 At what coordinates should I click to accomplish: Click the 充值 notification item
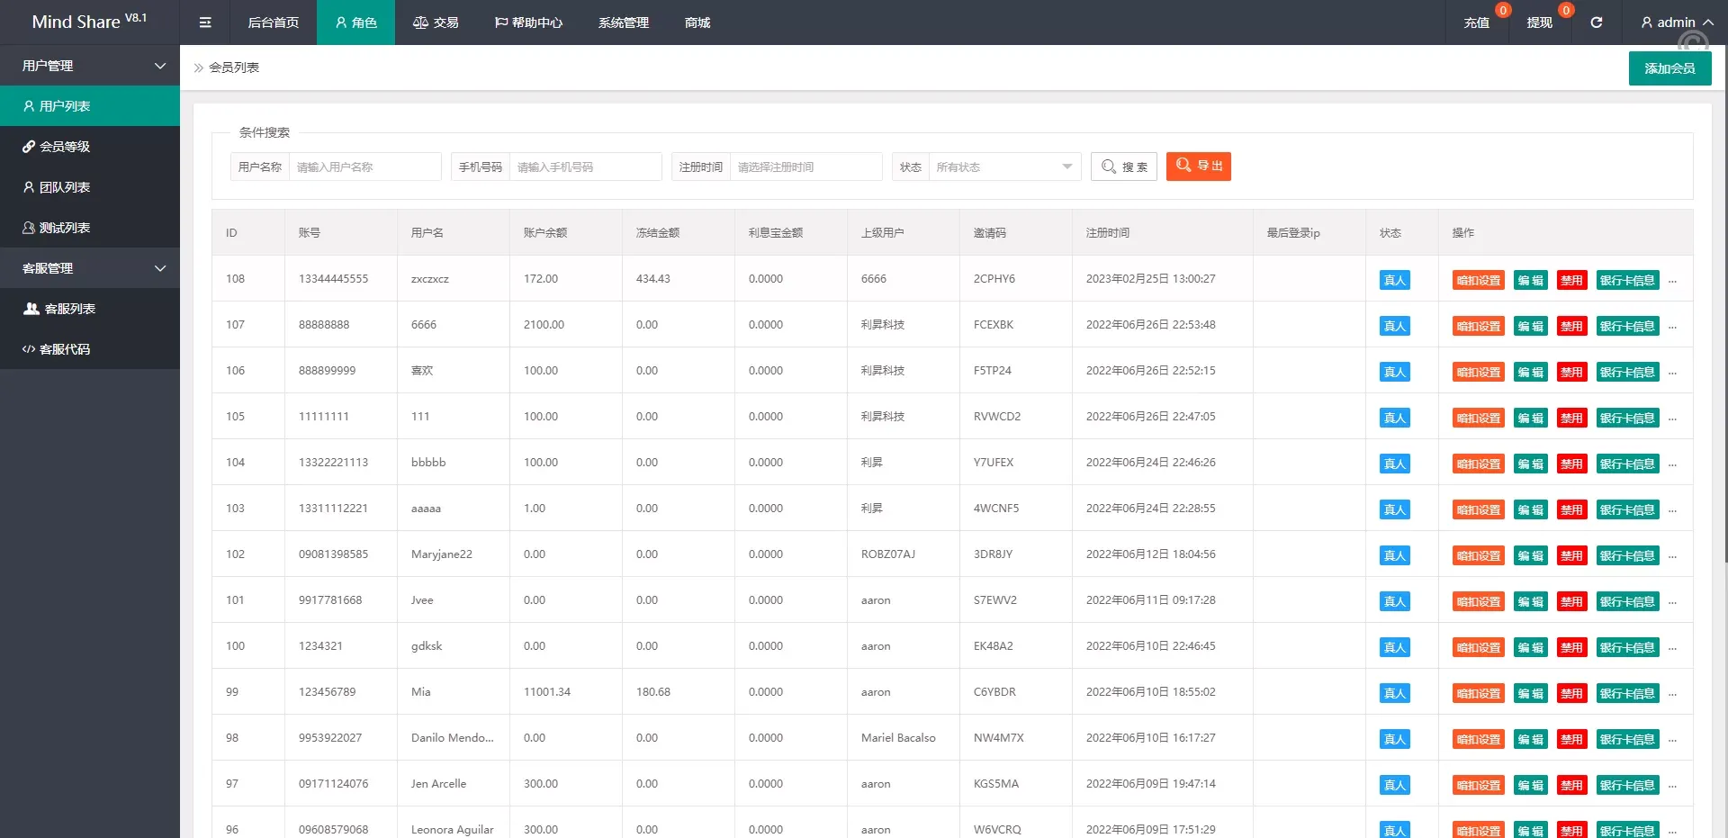1476,23
